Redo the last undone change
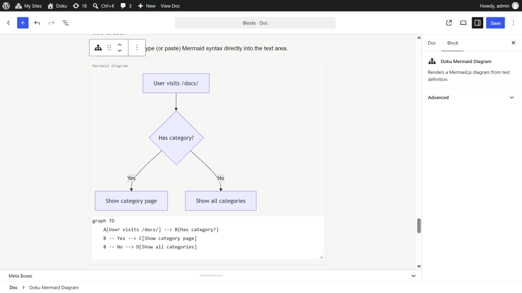The height and width of the screenshot is (293, 522). click(51, 23)
